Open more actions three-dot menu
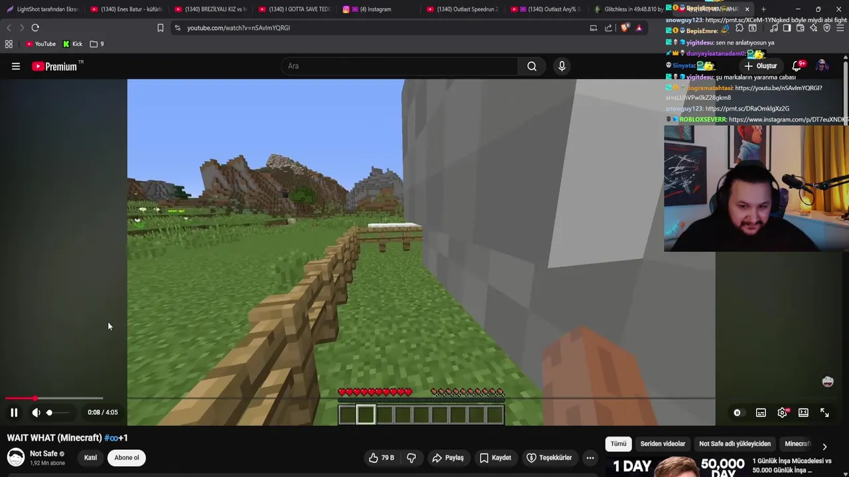This screenshot has width=849, height=477. point(590,458)
